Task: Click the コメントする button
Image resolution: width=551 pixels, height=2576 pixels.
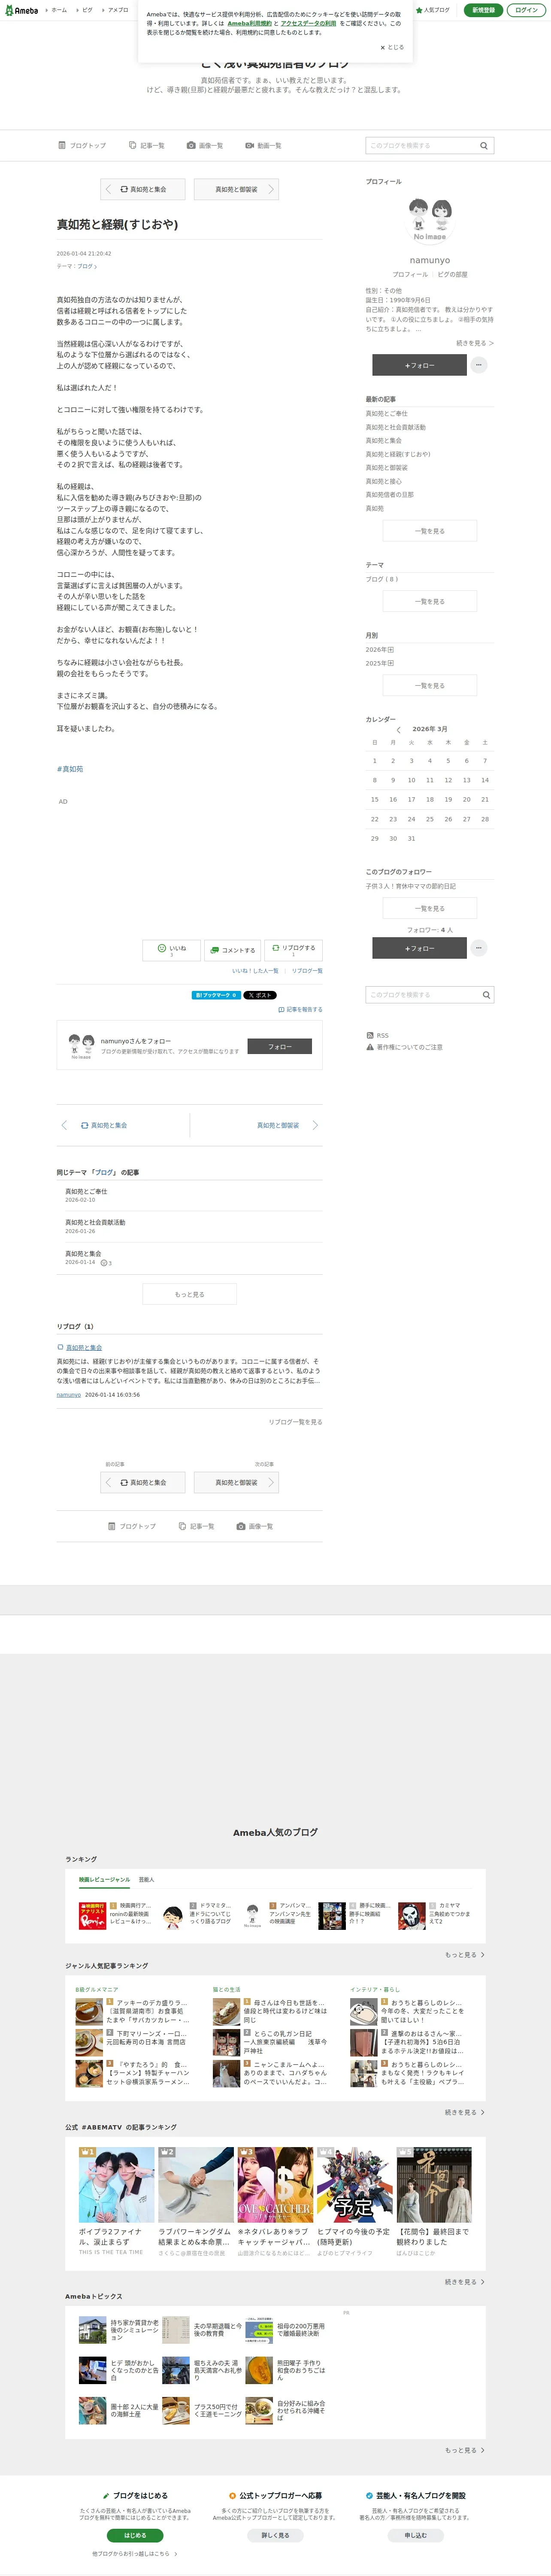Action: pos(232,950)
